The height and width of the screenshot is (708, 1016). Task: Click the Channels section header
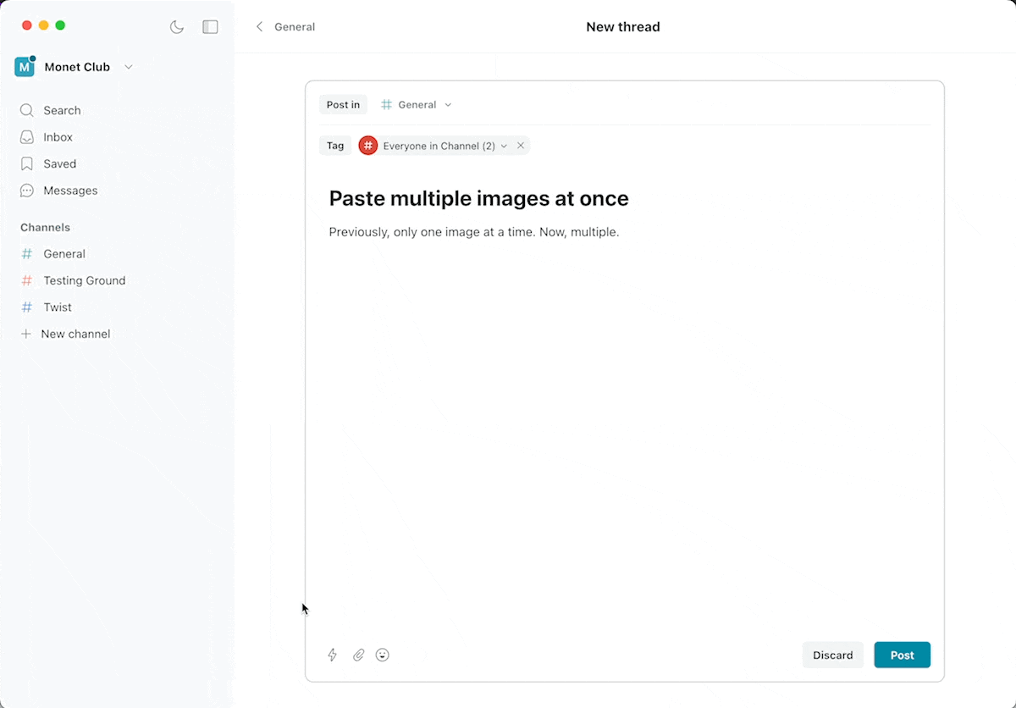point(46,227)
